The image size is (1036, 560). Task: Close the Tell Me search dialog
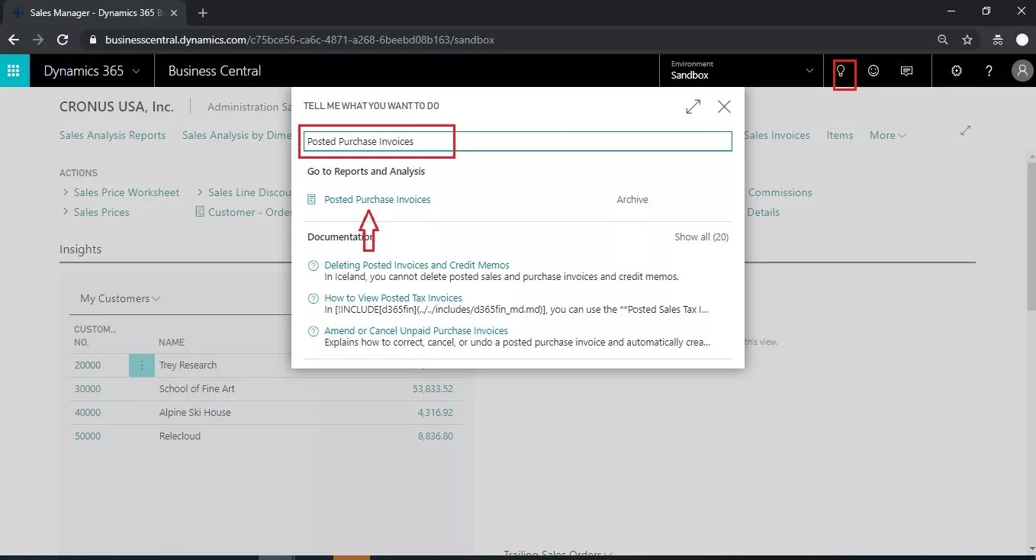pyautogui.click(x=723, y=106)
